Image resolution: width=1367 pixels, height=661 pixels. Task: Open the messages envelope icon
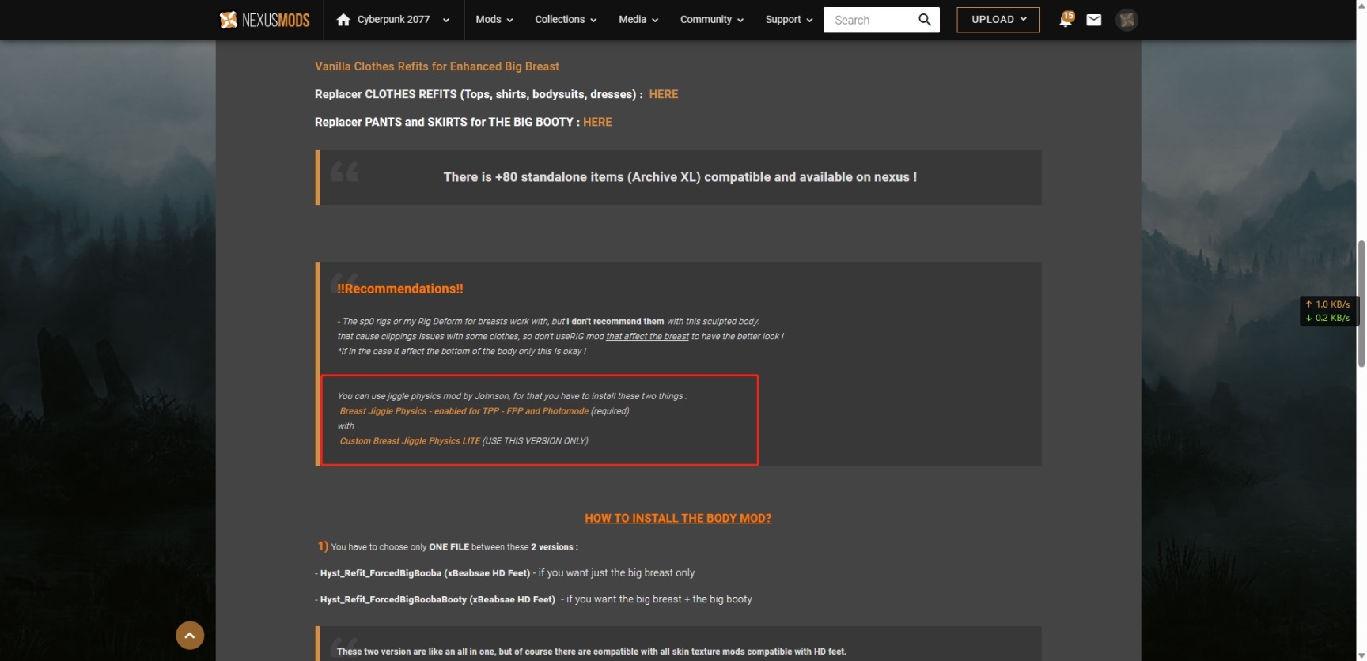[1094, 20]
